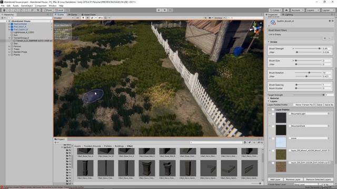Open the File menu
337x189 pixels.
coord(3,6)
